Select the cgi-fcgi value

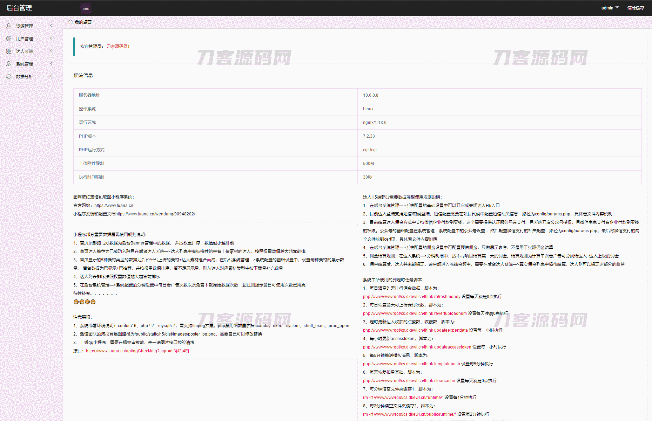pos(370,150)
